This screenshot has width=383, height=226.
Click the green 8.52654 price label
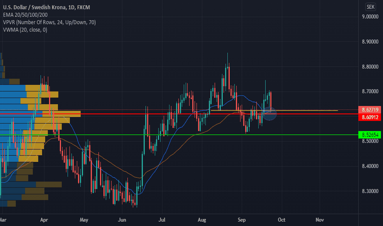point(370,135)
